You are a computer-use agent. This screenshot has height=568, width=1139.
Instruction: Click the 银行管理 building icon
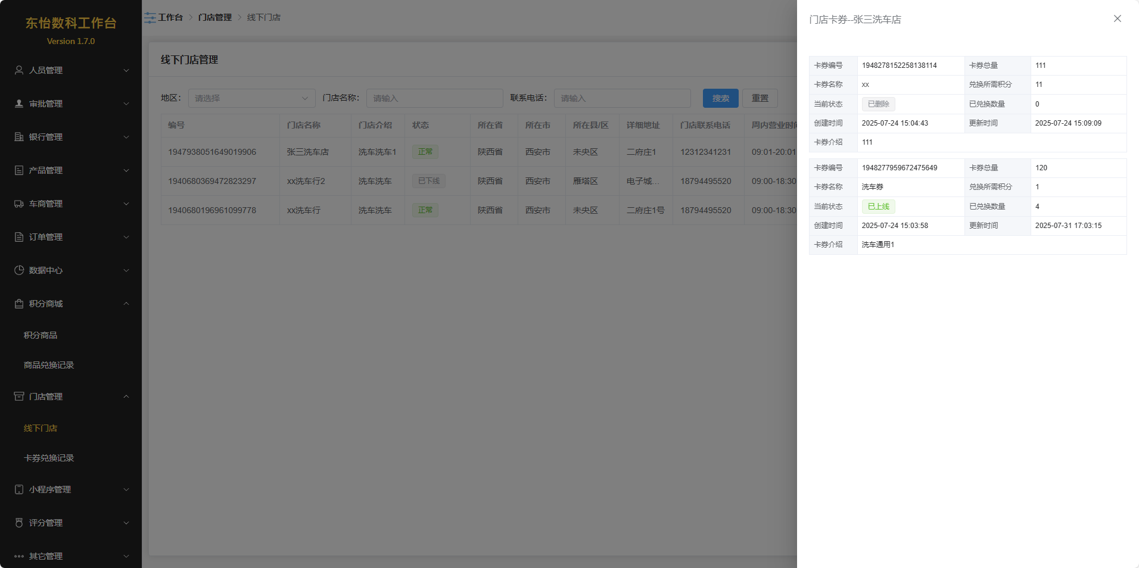[19, 137]
